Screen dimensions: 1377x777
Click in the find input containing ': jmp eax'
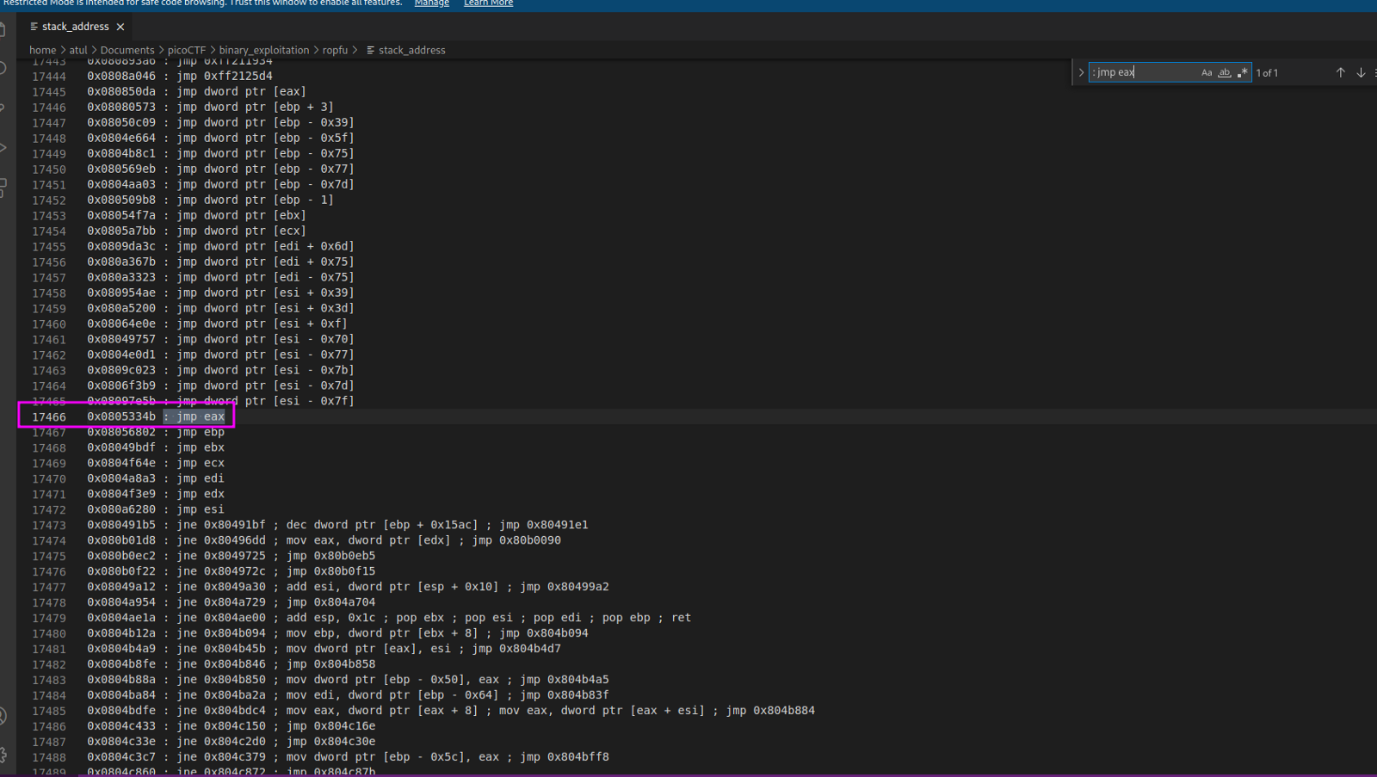(x=1143, y=73)
